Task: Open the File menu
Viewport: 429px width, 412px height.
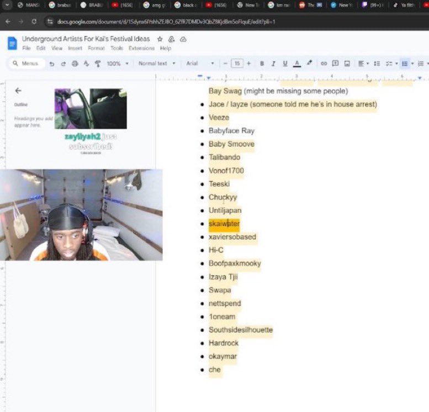Action: [x=27, y=48]
